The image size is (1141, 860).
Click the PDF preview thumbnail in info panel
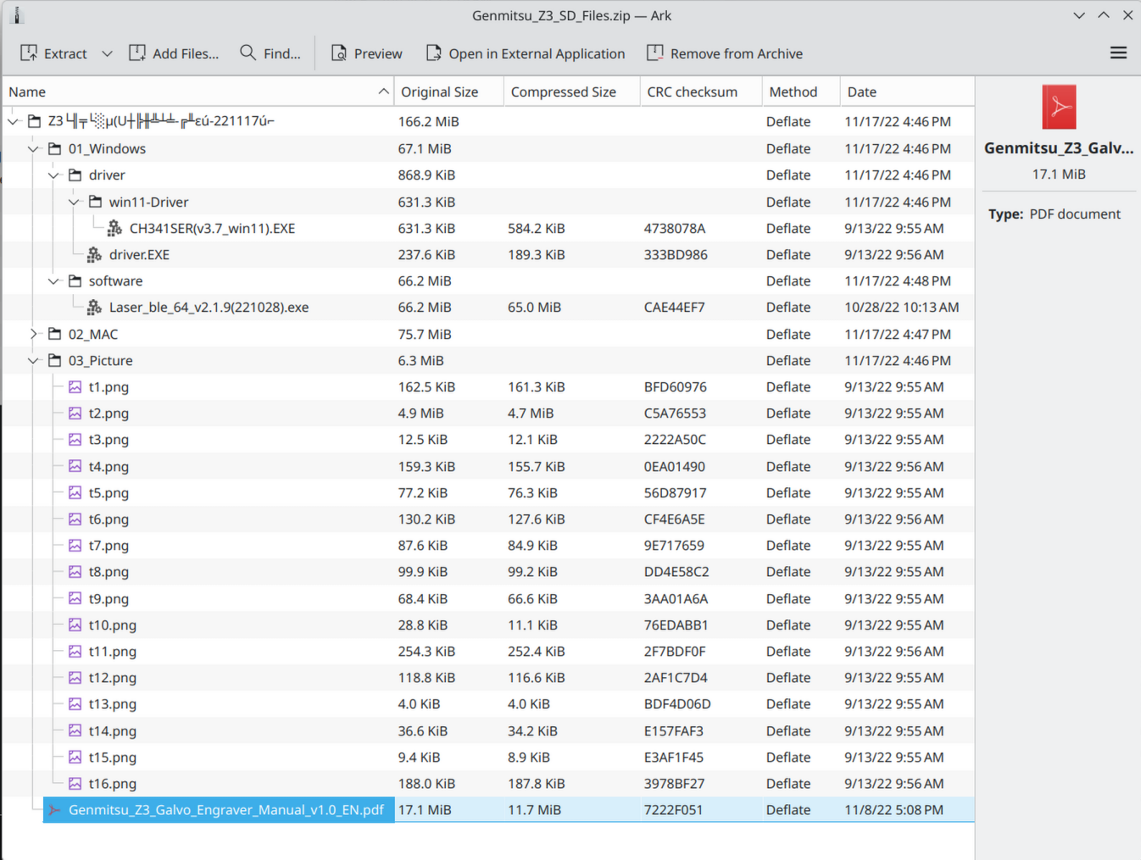point(1059,107)
